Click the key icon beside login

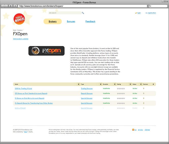tap(136, 13)
